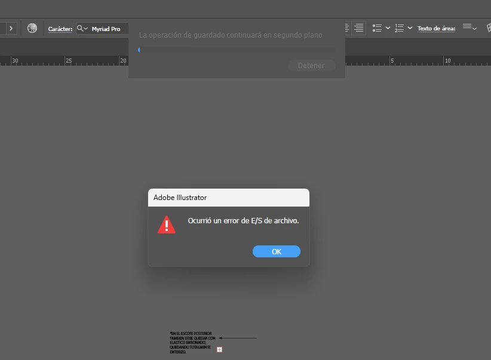
Task: Click ruler mark 30 on horizontal ruler
Action: pos(15,60)
